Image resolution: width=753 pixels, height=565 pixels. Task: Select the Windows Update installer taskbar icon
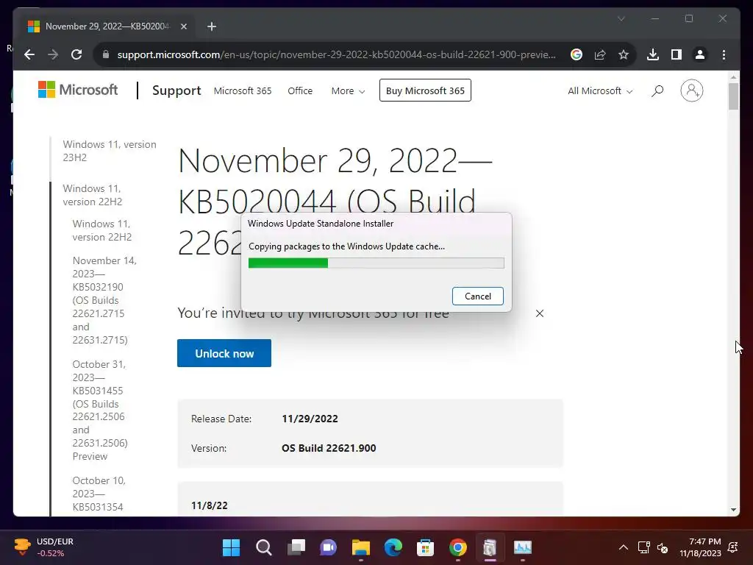coord(490,547)
